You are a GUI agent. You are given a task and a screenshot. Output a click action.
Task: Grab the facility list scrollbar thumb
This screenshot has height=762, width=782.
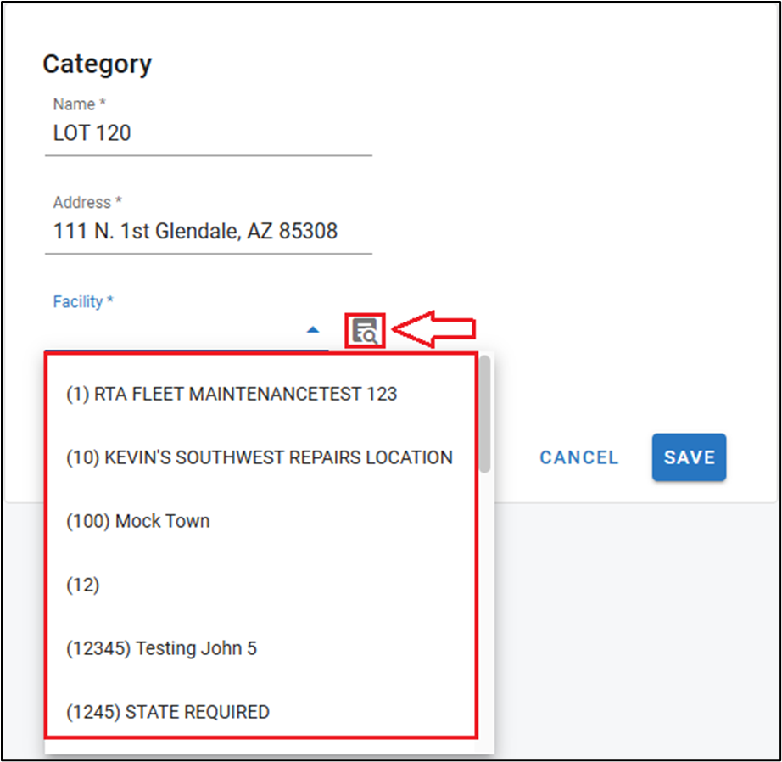(x=484, y=413)
